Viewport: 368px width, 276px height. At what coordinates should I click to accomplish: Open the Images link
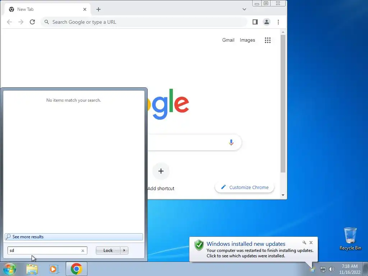[x=247, y=40]
